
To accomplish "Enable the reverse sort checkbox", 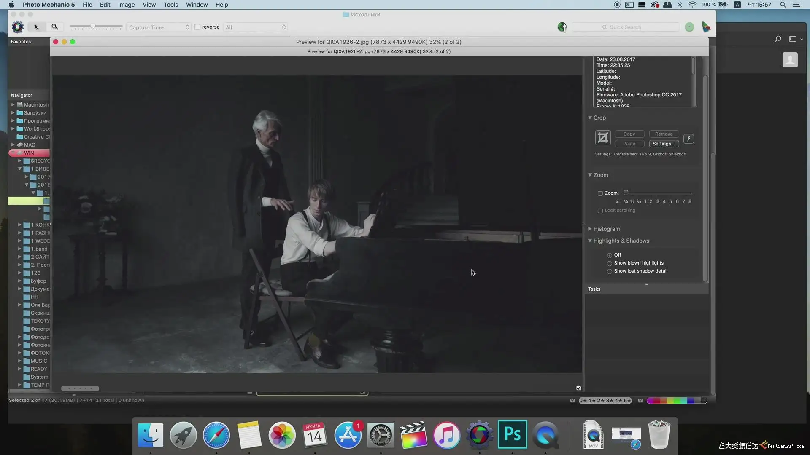I will tap(197, 27).
